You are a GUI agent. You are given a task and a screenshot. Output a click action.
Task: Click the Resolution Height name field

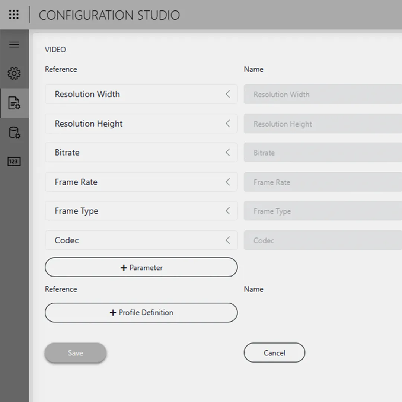pos(323,124)
